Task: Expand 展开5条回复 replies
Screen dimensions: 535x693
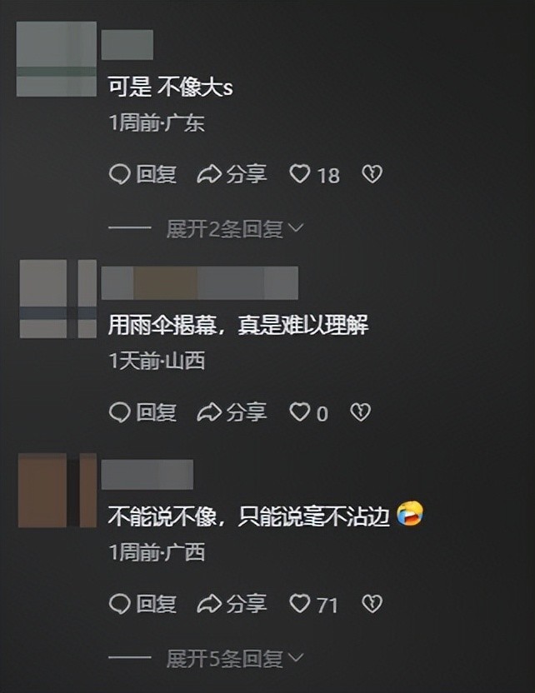Action: tap(225, 659)
